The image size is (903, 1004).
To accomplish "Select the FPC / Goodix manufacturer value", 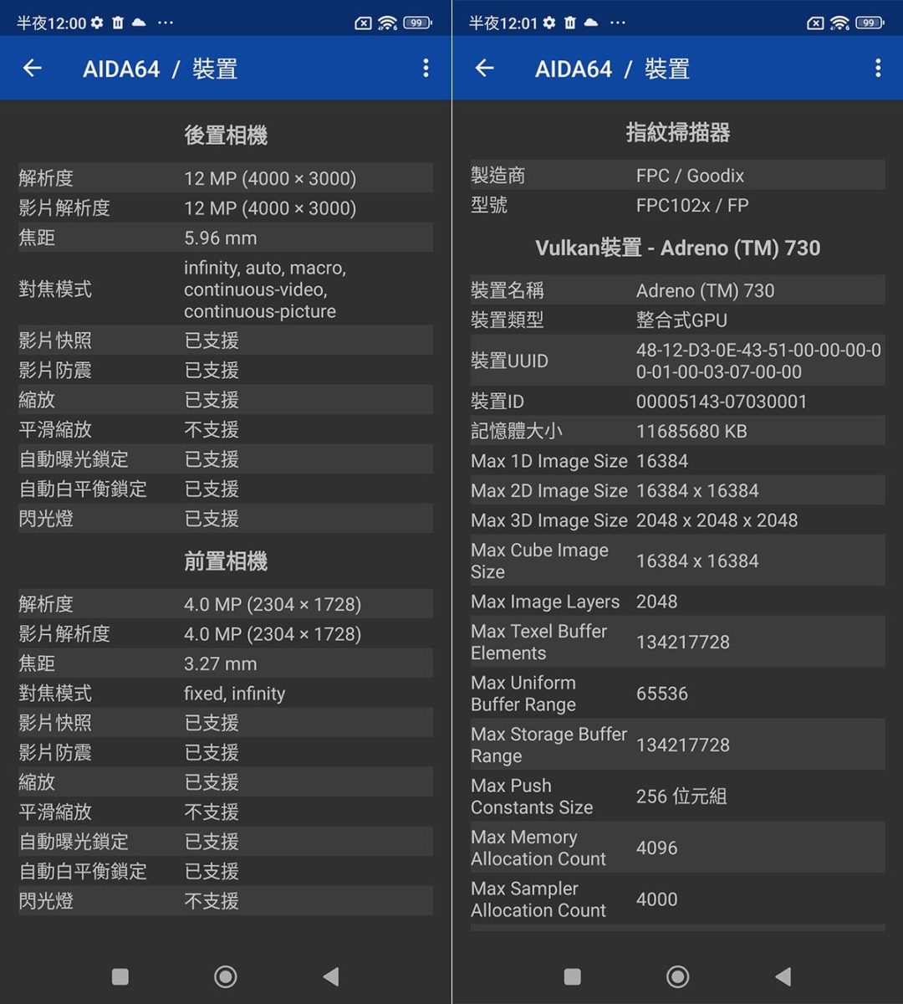I will (690, 176).
